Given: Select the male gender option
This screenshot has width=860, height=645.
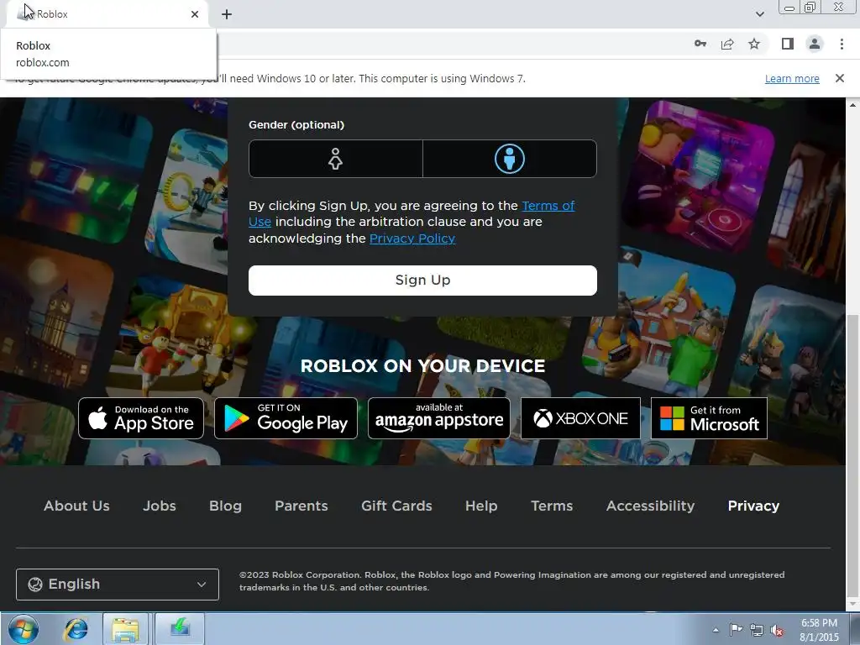Looking at the screenshot, I should (510, 159).
